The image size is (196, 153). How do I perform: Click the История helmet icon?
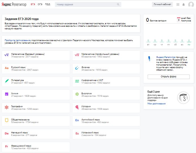point(77,107)
